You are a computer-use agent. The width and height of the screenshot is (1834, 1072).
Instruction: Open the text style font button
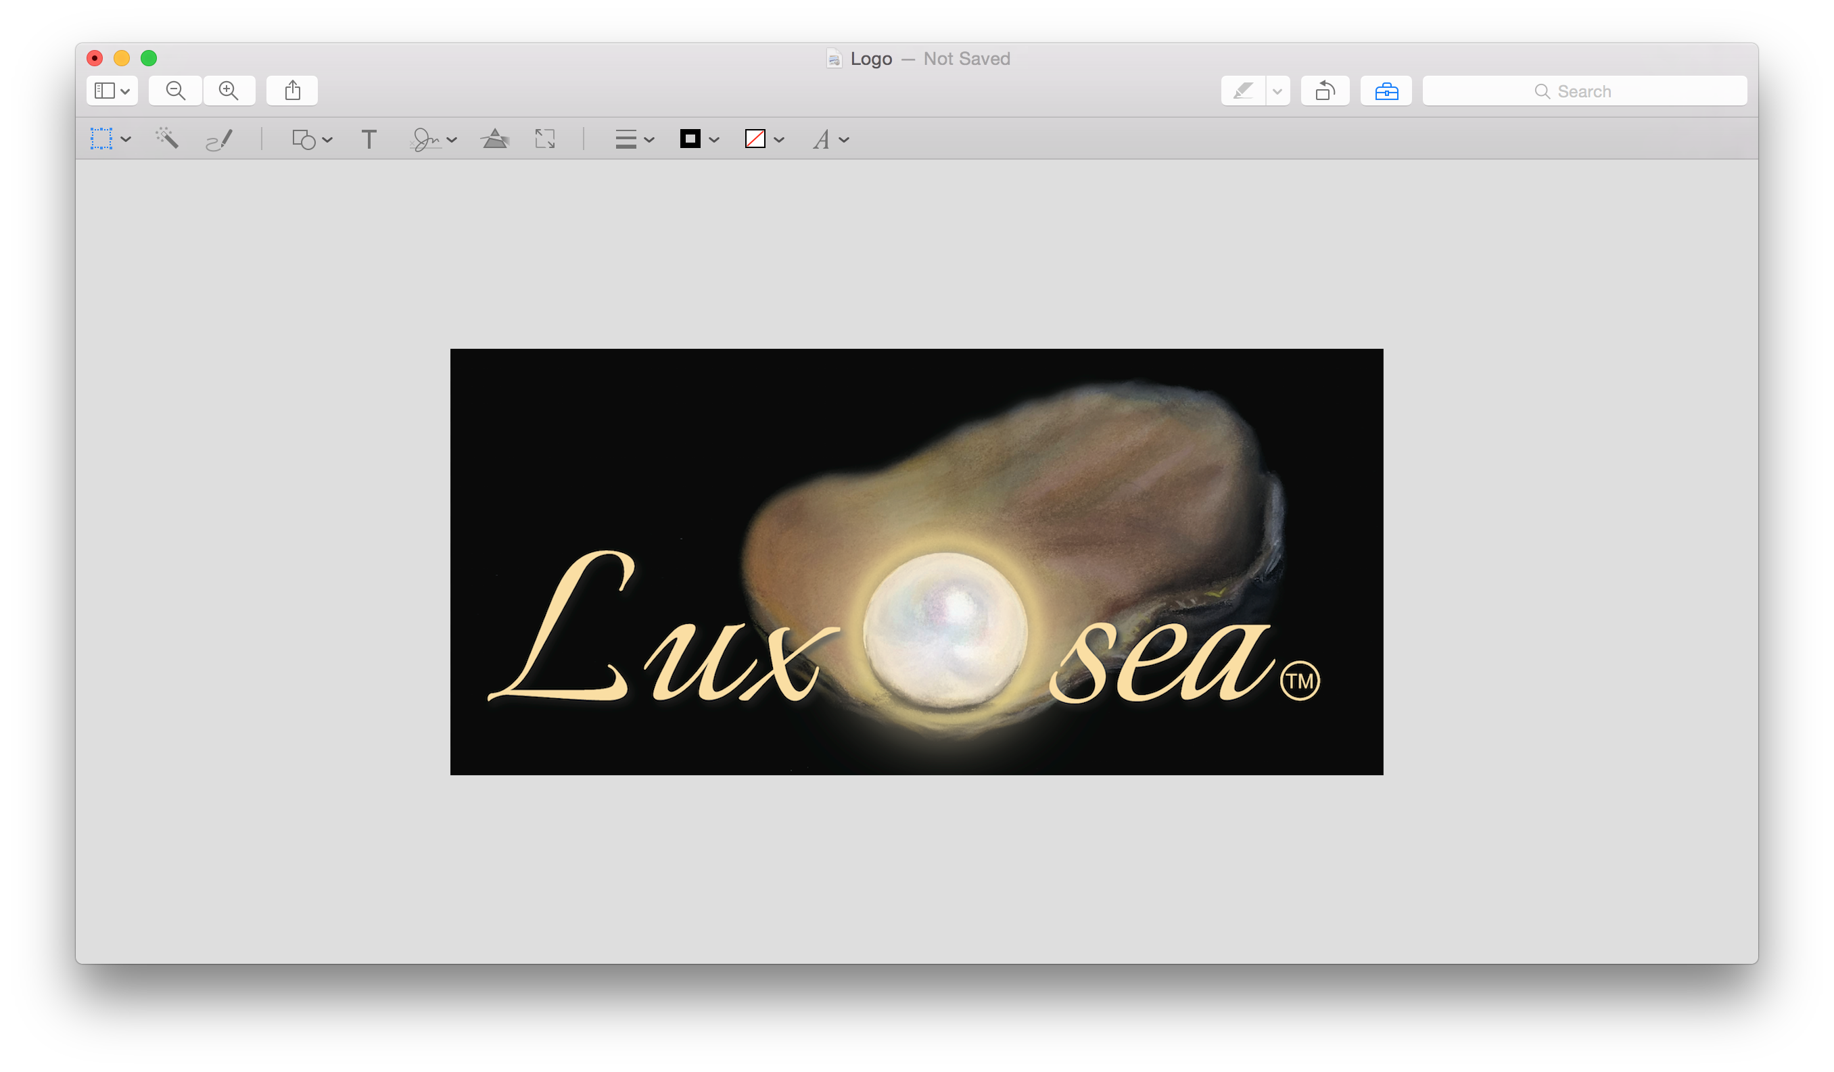coord(822,139)
